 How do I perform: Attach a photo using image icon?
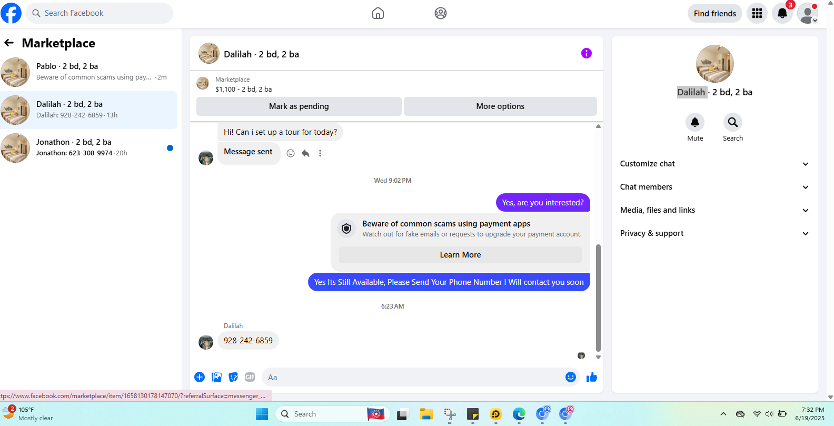tap(216, 377)
